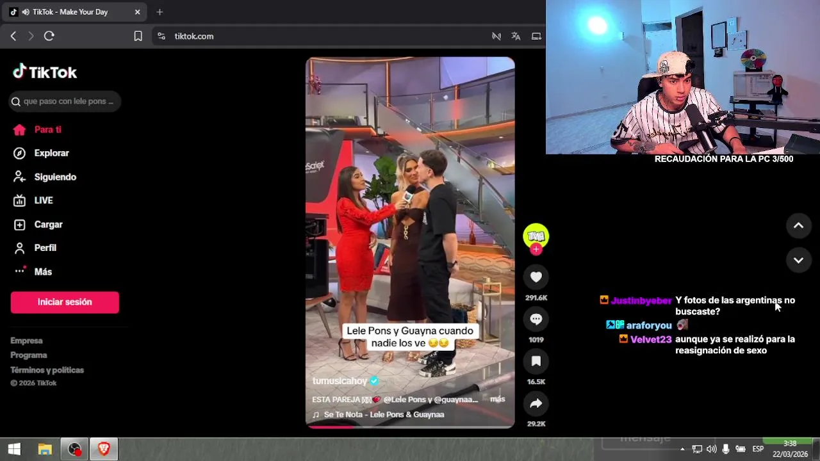Bookmark this page in the browser

click(x=138, y=36)
